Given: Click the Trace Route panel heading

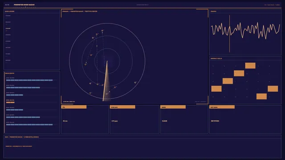Looking at the screenshot, I should coord(9,73).
